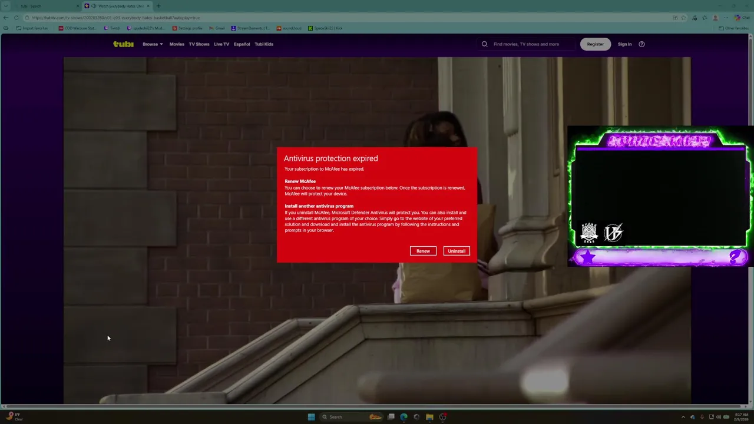754x424 pixels.
Task: Expand the Browse dropdown menu
Action: [x=153, y=44]
